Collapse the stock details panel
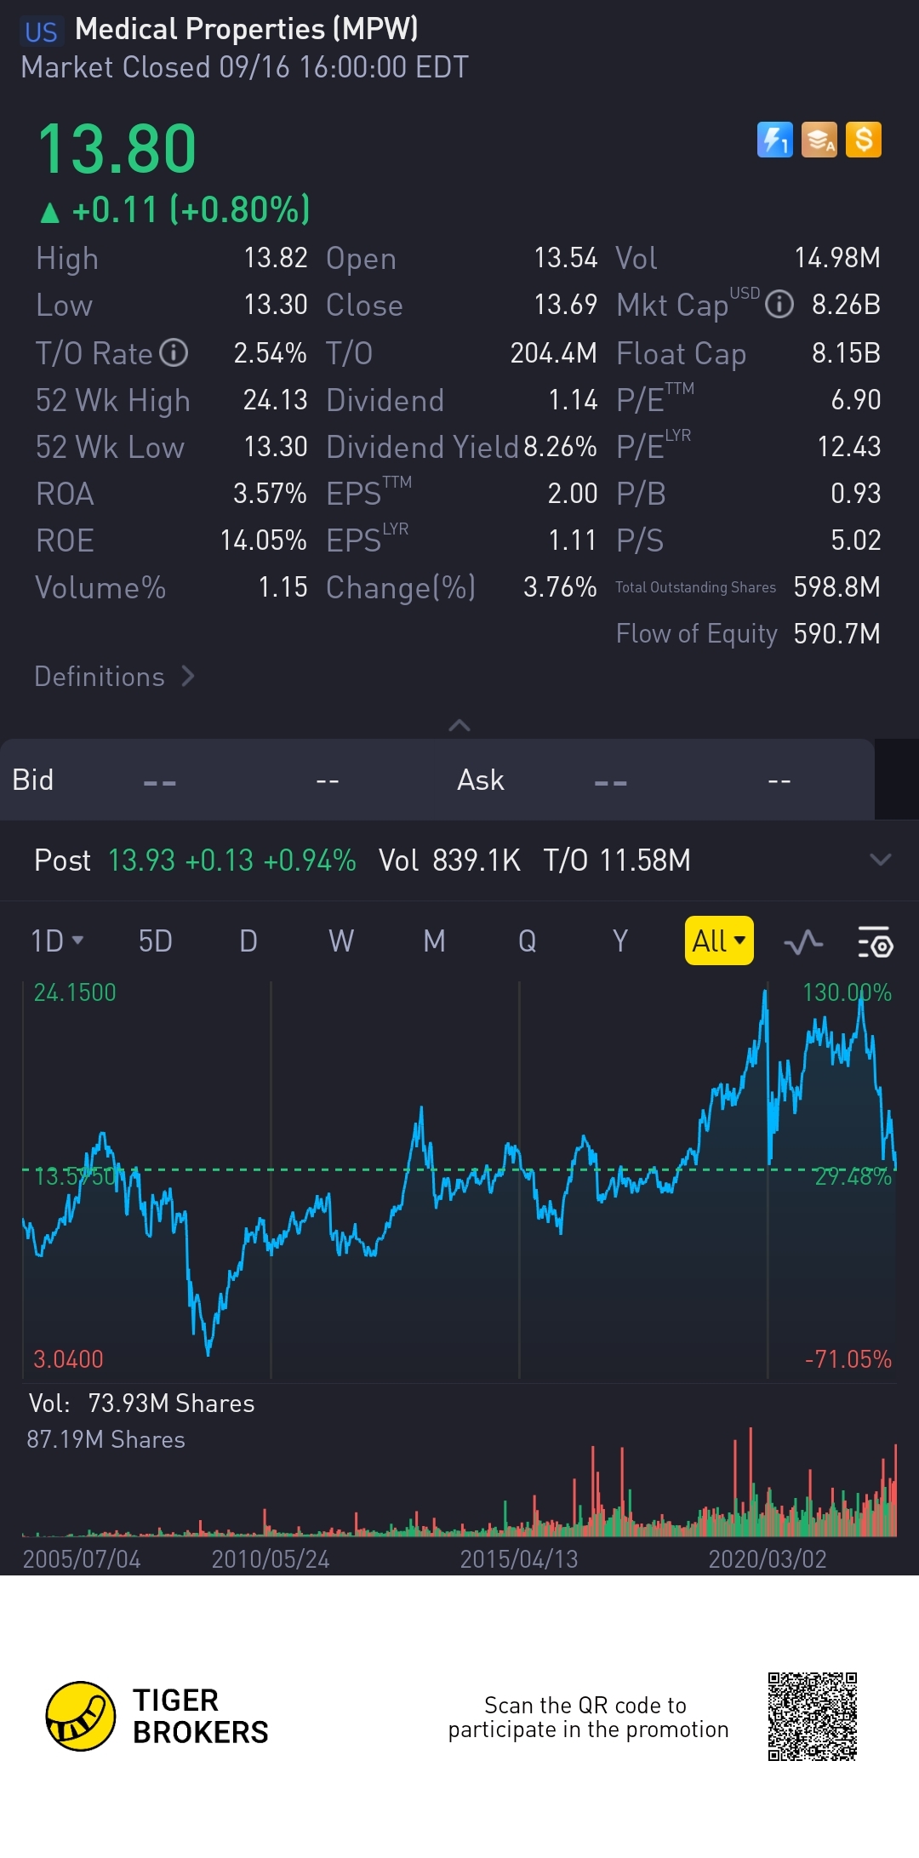 click(x=459, y=725)
